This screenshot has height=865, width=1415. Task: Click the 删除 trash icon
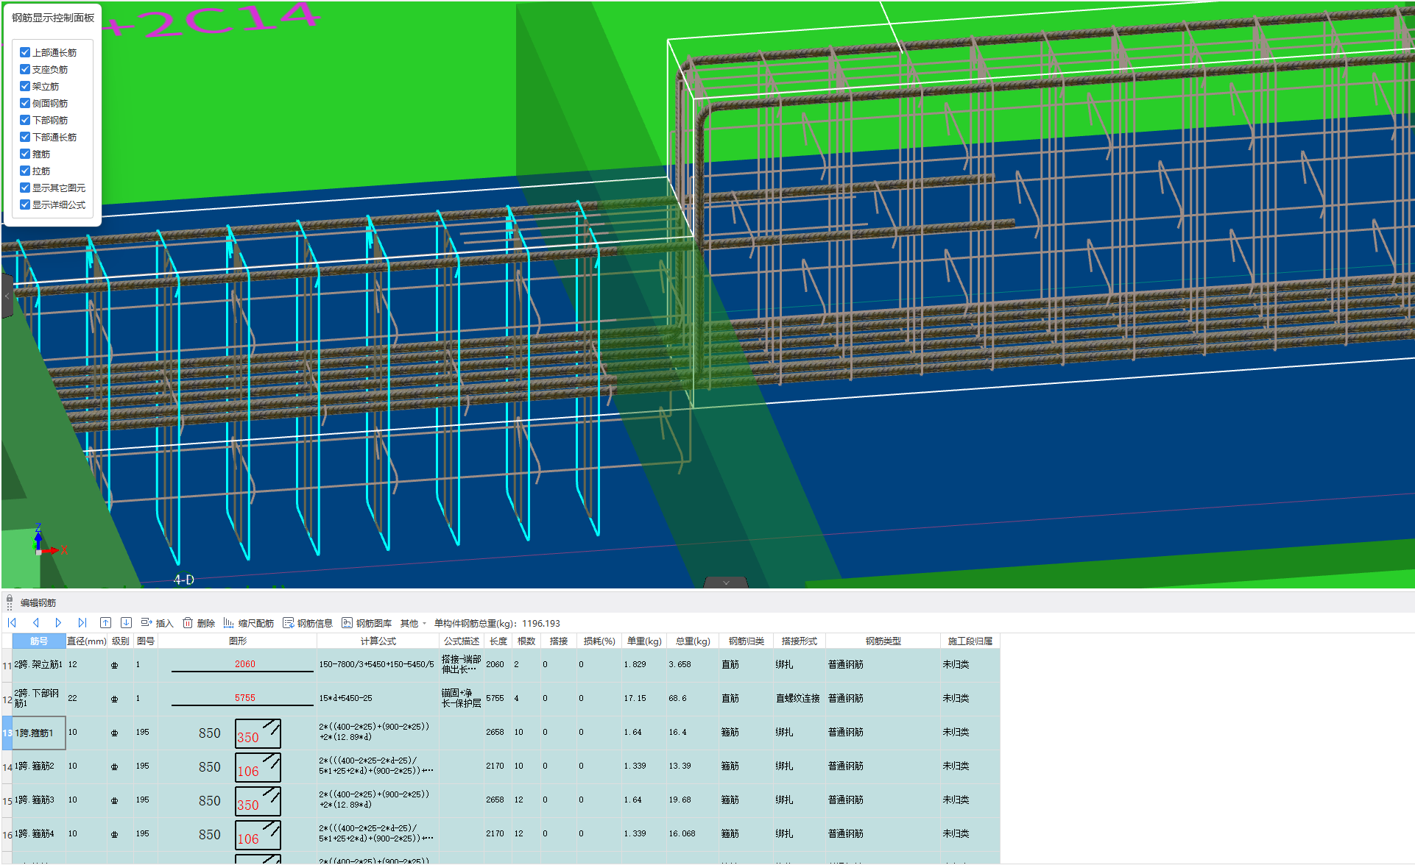click(x=188, y=623)
